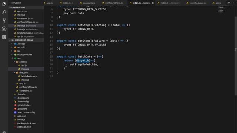Collapse the RN_WORKSHOP_REDUX project section
Image resolution: width=237 pixels, height=133 pixels.
click(x=26, y=40)
